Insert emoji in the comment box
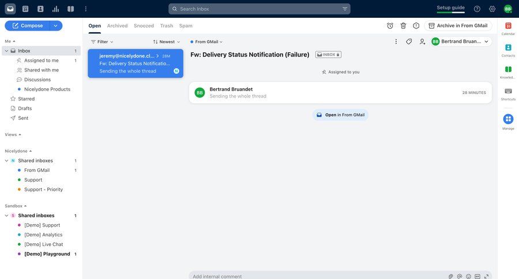This screenshot has width=519, height=279. click(x=468, y=276)
